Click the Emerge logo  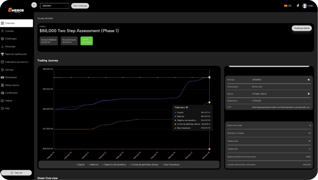tap(16, 10)
